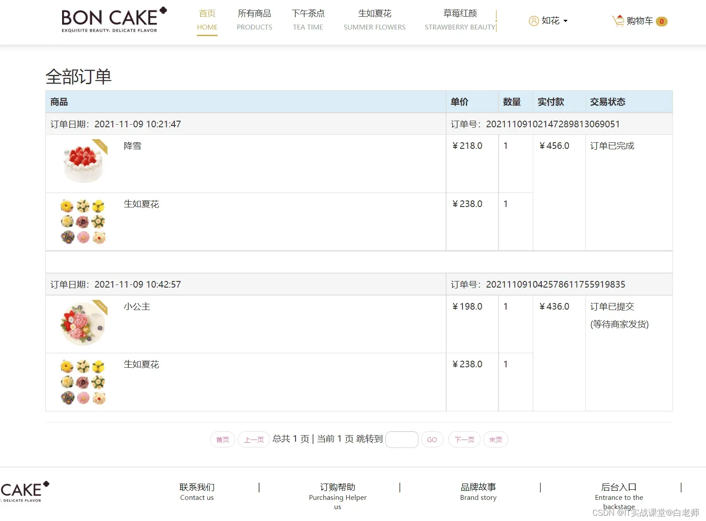Click the page number input field
Image resolution: width=706 pixels, height=521 pixels.
click(x=401, y=439)
